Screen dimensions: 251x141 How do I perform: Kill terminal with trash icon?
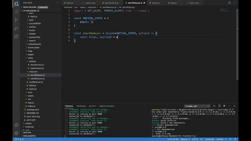(x=224, y=106)
